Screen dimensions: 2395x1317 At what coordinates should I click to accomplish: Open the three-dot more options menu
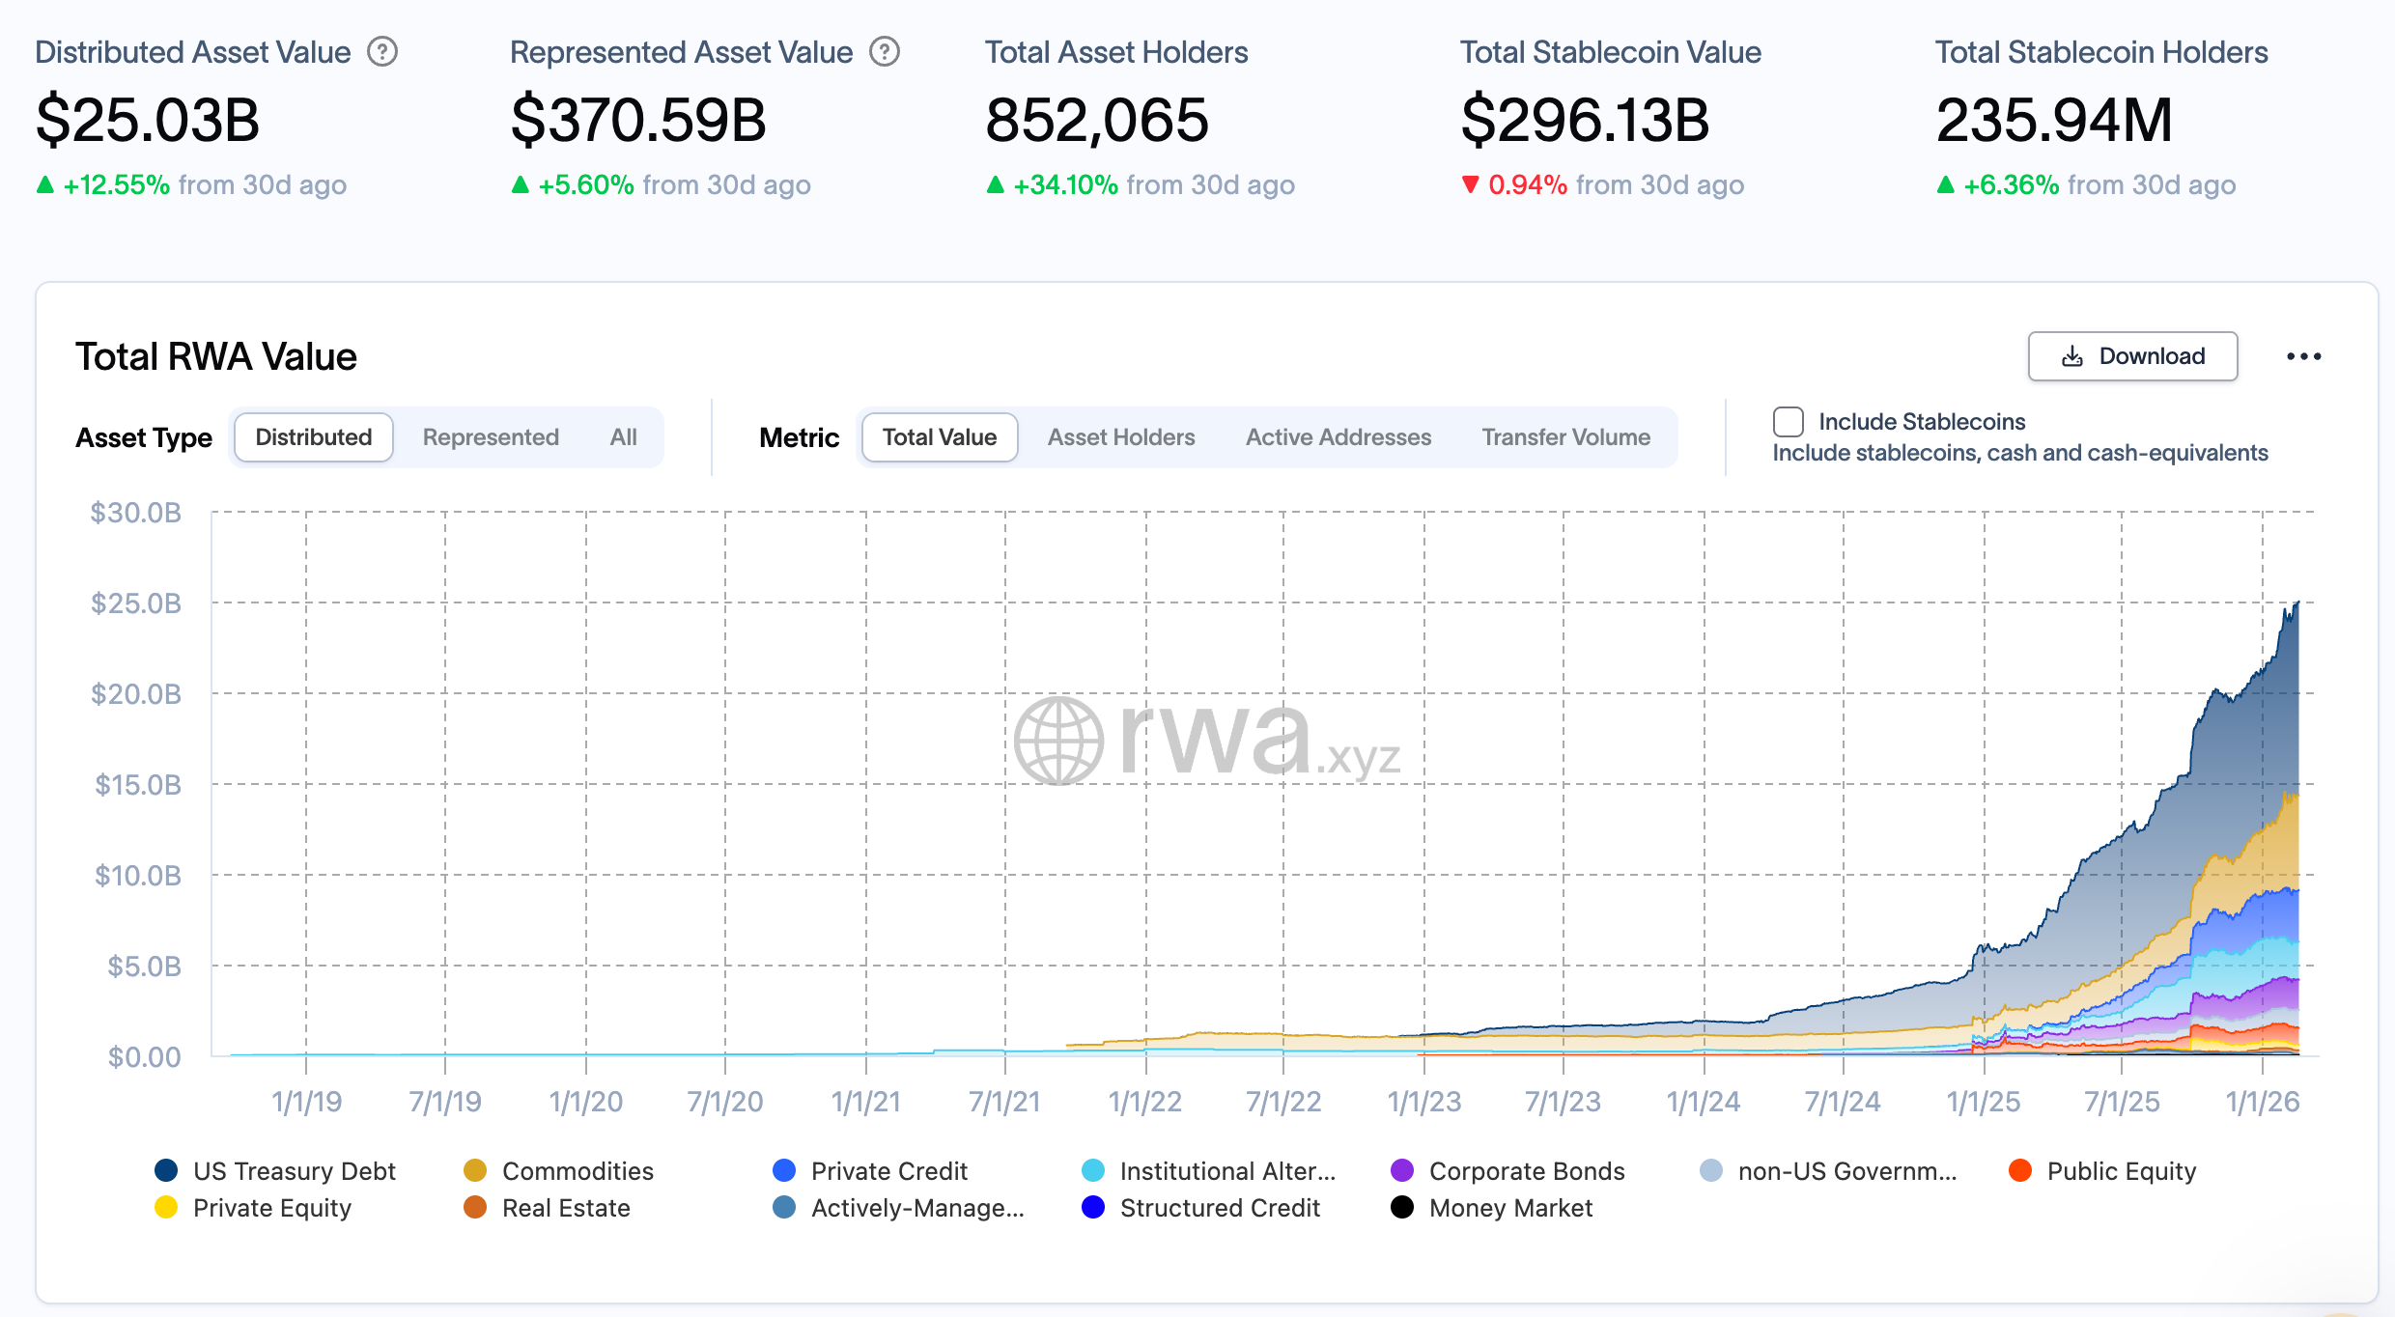tap(2303, 356)
